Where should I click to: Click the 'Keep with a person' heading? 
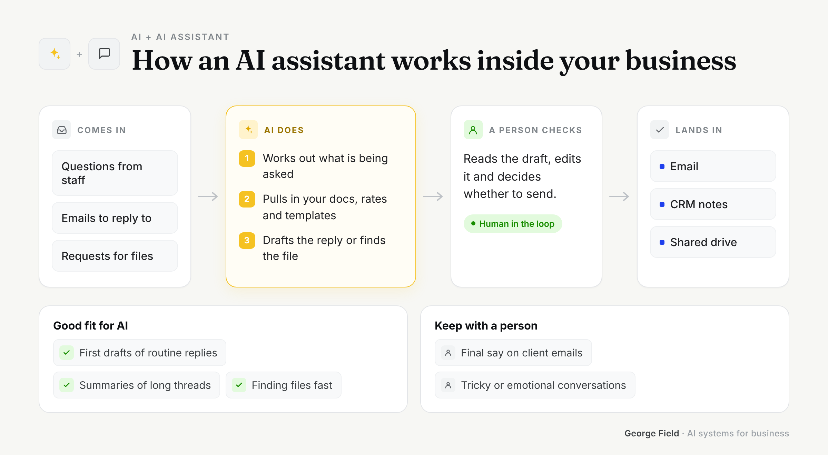pyautogui.click(x=486, y=326)
